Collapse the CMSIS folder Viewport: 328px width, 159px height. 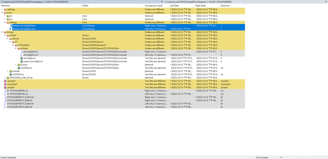click(x=5, y=36)
